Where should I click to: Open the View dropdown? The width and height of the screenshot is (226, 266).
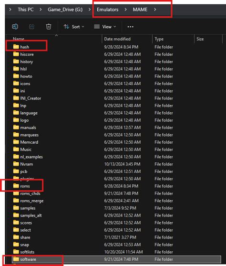click(105, 27)
